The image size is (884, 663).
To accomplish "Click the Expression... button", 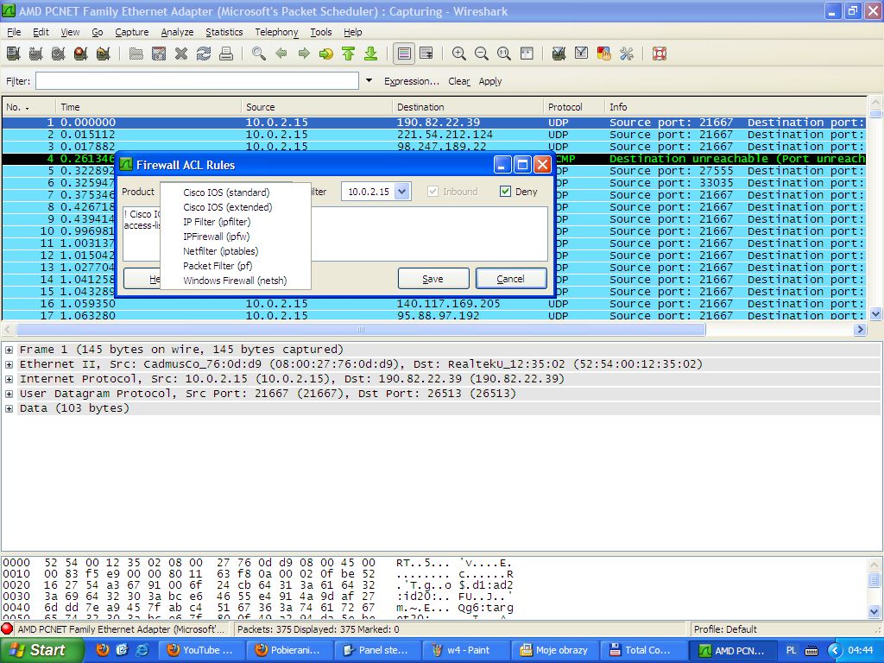I will (x=412, y=81).
